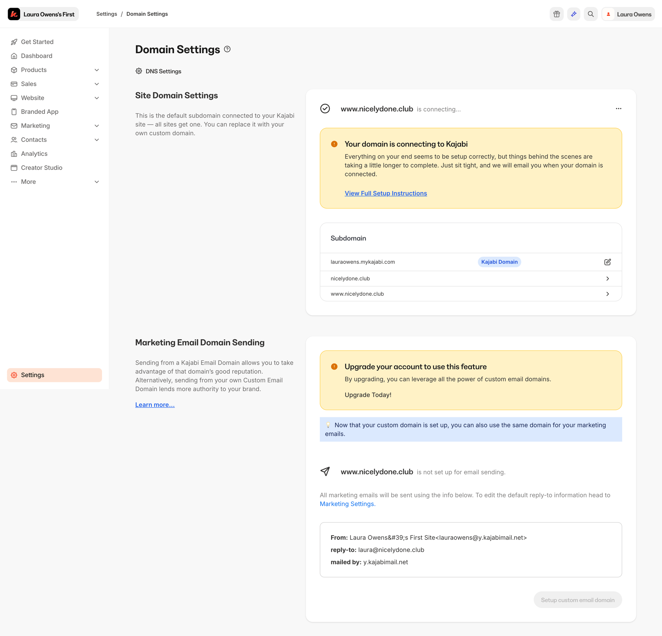Click the Branded App phone icon

tap(14, 112)
